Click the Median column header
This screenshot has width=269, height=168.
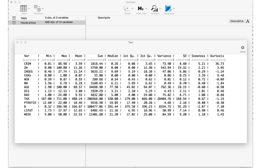pos(113,56)
